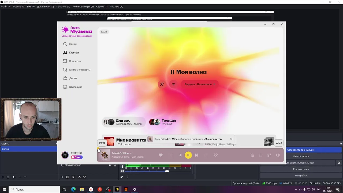Open the Realnyi37 profile avatar

65,155
